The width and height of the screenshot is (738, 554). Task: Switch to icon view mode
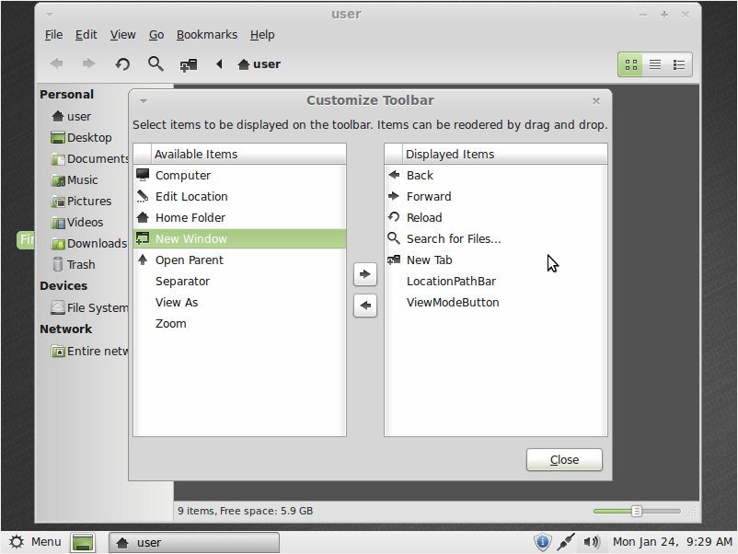click(x=630, y=64)
